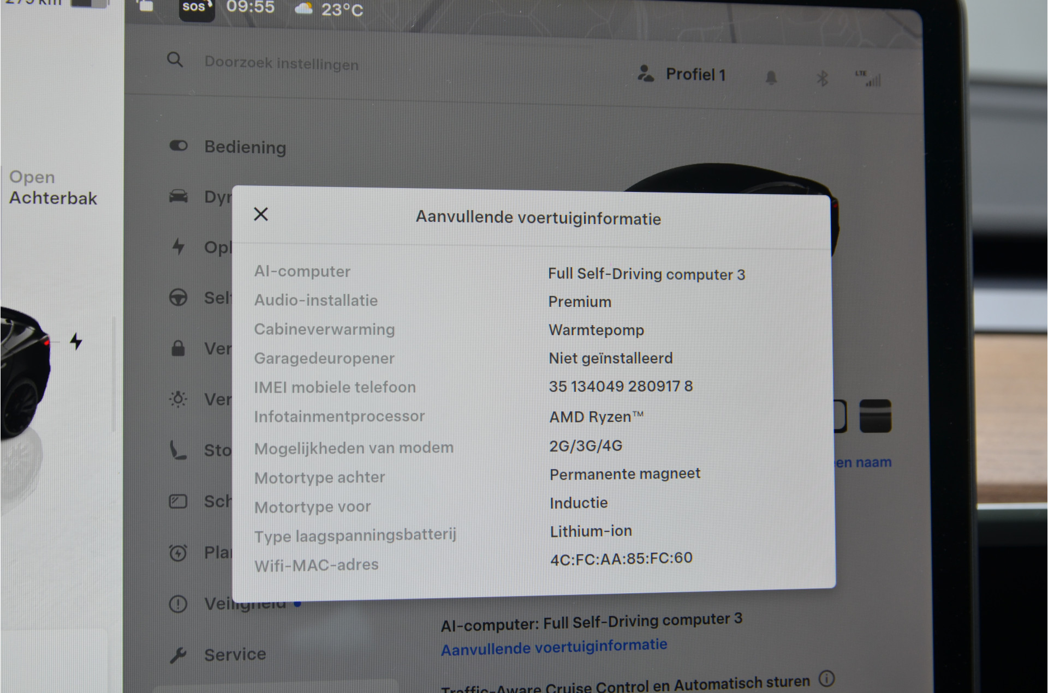Tap the display screen menu icon
Screen dimensions: 1048x693
tap(178, 501)
